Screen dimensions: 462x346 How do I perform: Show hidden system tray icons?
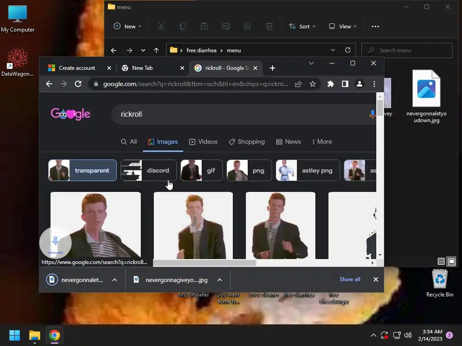(x=373, y=335)
